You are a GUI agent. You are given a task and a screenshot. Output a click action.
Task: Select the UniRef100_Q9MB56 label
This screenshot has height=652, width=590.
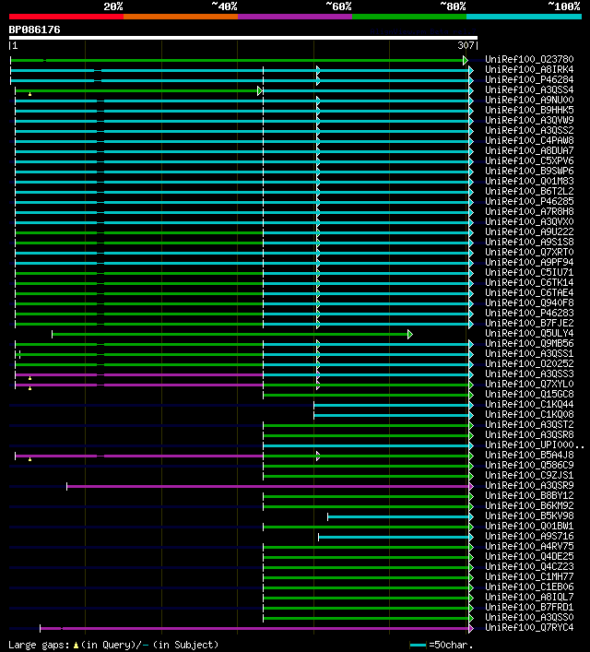tap(529, 343)
